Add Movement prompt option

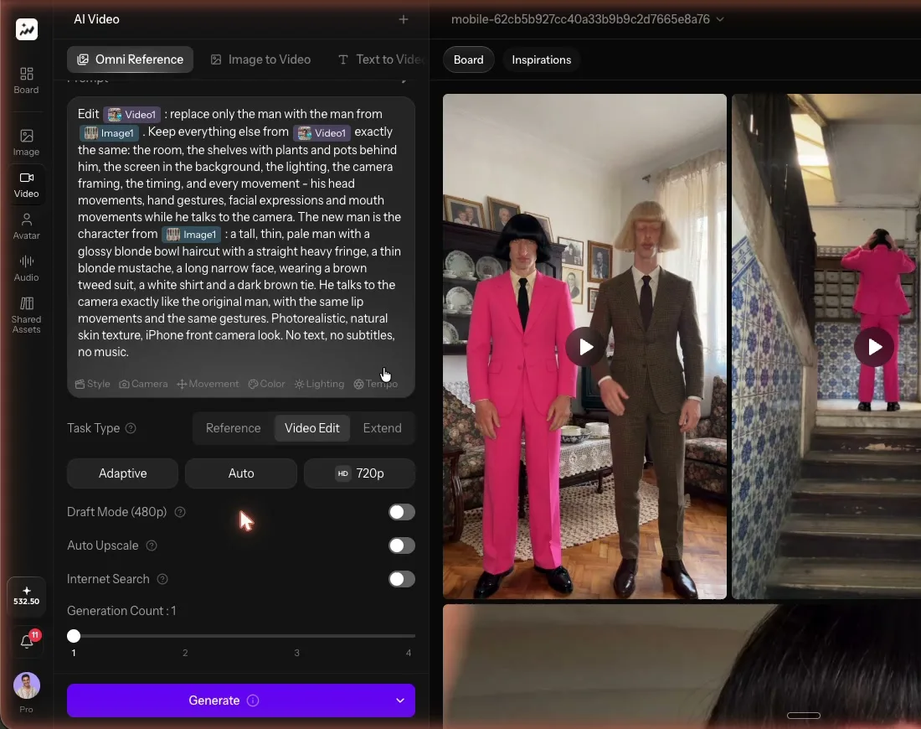pyautogui.click(x=208, y=384)
